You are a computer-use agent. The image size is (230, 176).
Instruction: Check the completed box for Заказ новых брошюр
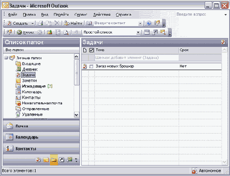(x=91, y=67)
